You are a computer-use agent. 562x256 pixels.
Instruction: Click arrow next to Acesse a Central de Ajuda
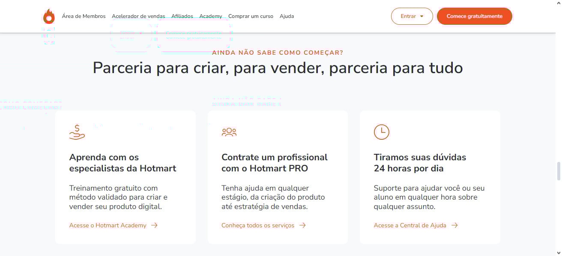tap(454, 225)
